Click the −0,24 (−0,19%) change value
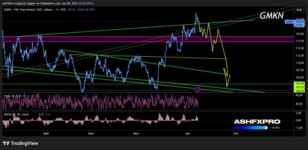Image resolution: width=308 pixels, height=150 pixels. pos(86,10)
